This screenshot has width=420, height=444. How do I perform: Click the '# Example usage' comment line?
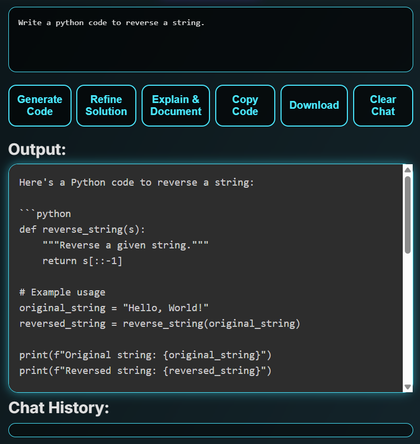pos(62,292)
